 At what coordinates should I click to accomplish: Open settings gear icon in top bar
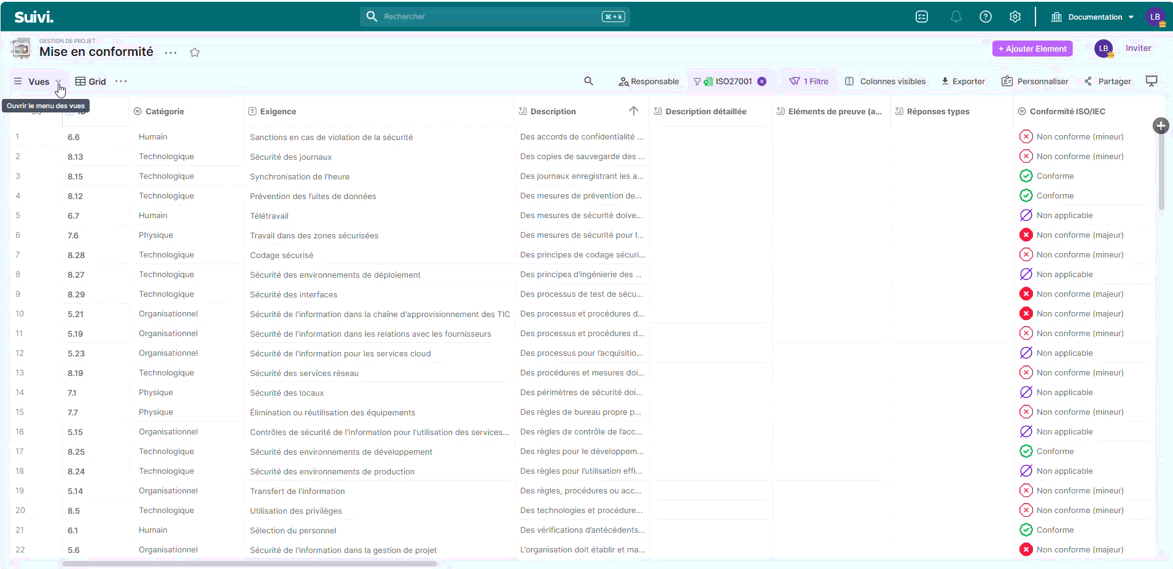(1015, 17)
